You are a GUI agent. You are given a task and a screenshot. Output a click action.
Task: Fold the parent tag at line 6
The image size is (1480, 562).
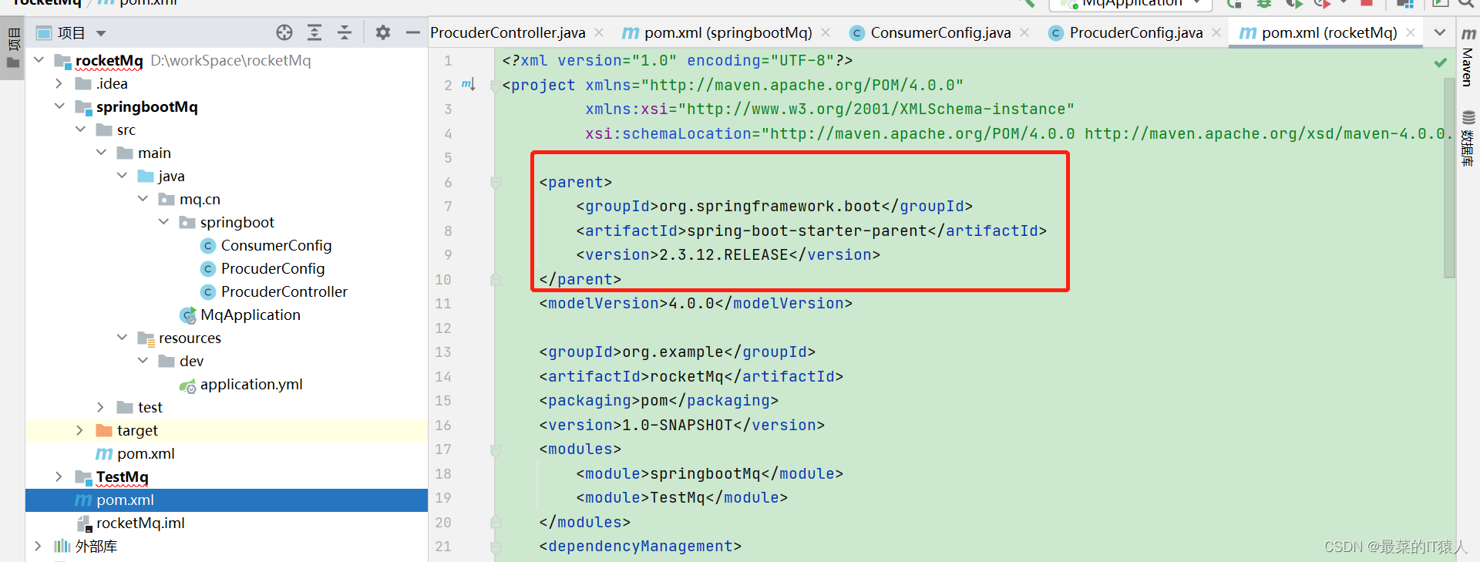[x=496, y=183]
